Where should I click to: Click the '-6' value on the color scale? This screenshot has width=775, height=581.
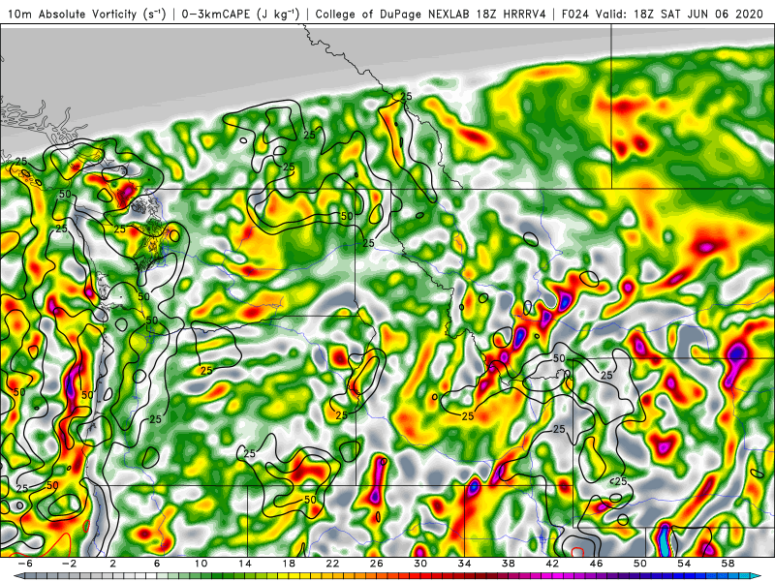pos(25,564)
